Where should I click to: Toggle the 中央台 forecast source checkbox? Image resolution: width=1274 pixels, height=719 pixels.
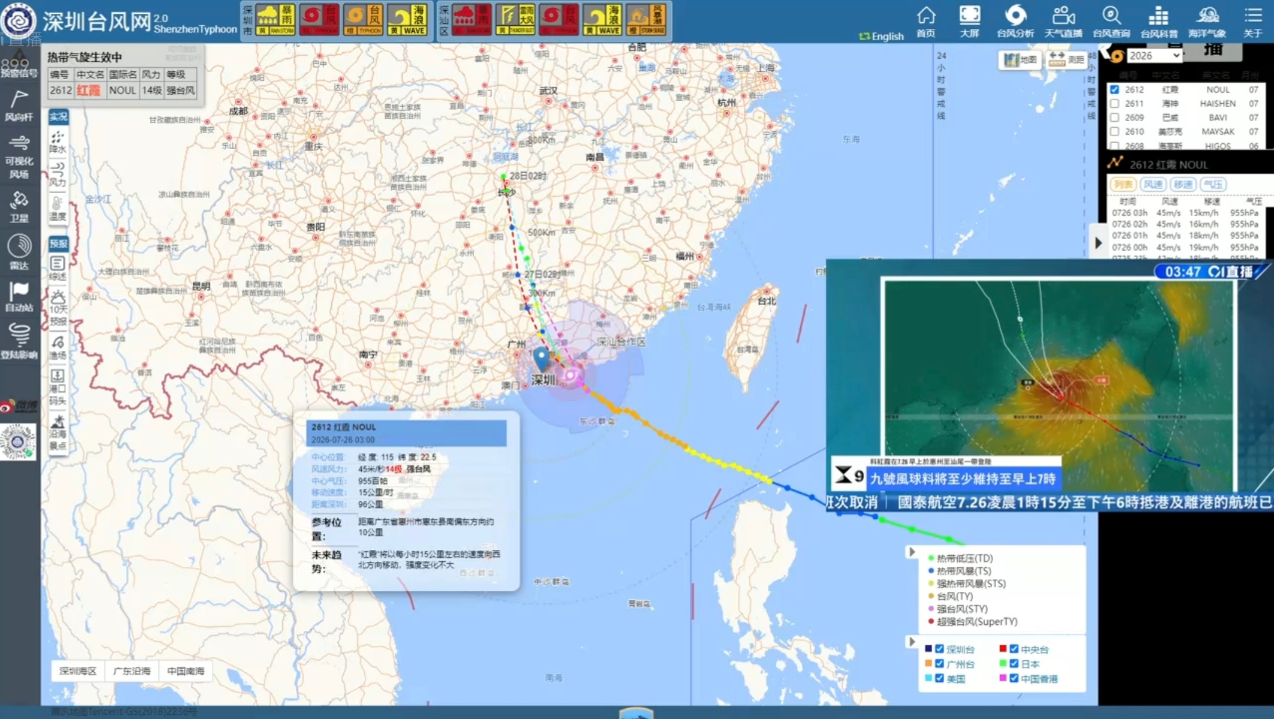[x=1014, y=649]
